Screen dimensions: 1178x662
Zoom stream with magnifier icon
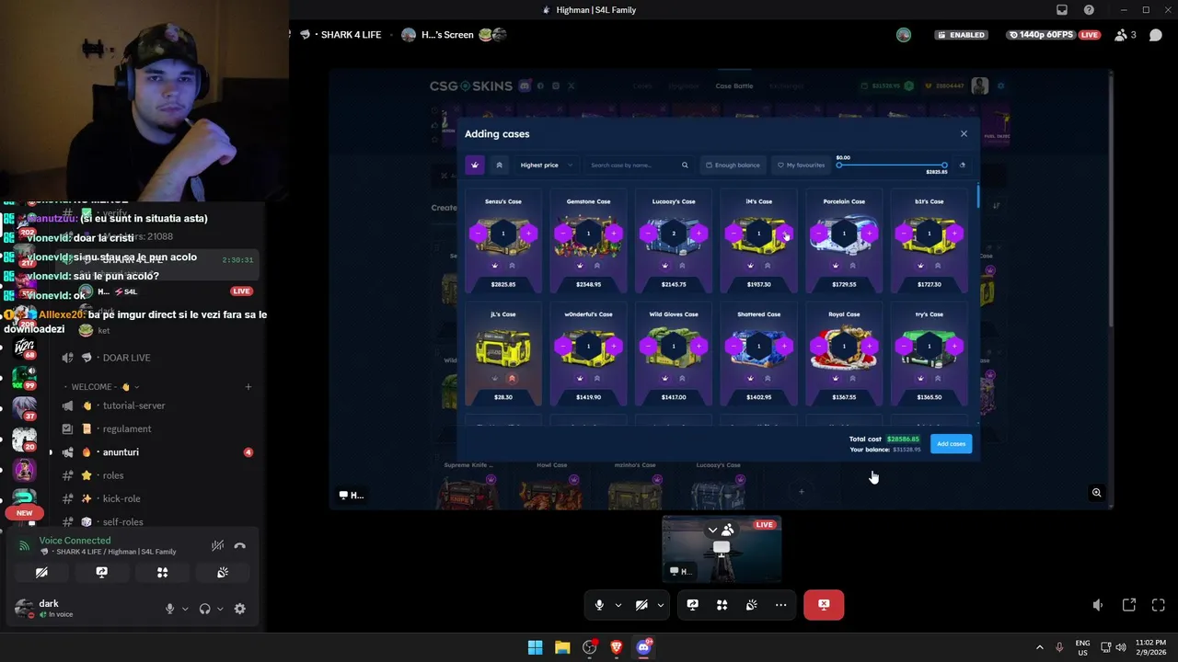tap(1096, 493)
